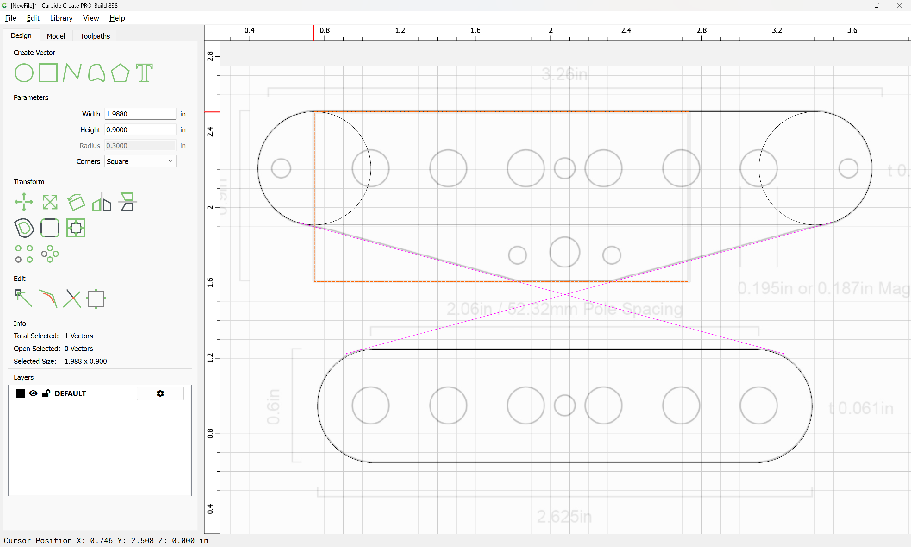Viewport: 911px width, 547px height.
Task: Select the Create Circle tool
Action: pos(24,72)
